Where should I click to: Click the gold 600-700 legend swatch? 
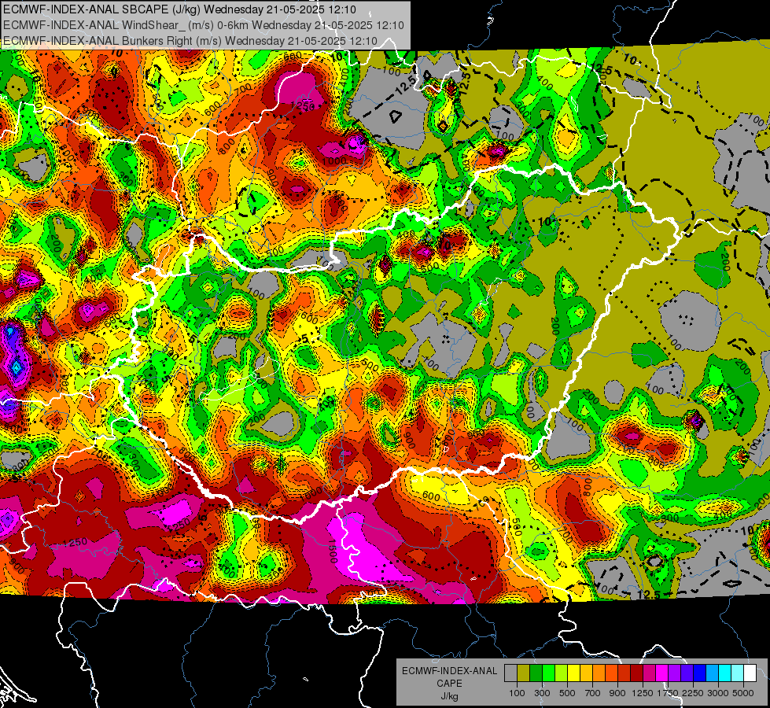pyautogui.click(x=586, y=673)
